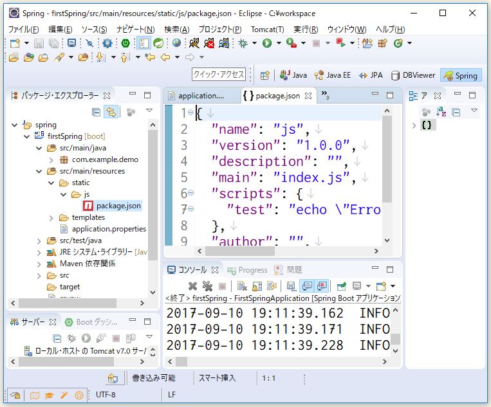Click the Package Explorer horizontal scrollbar
Image resolution: width=491 pixels, height=407 pixels.
coord(68,303)
